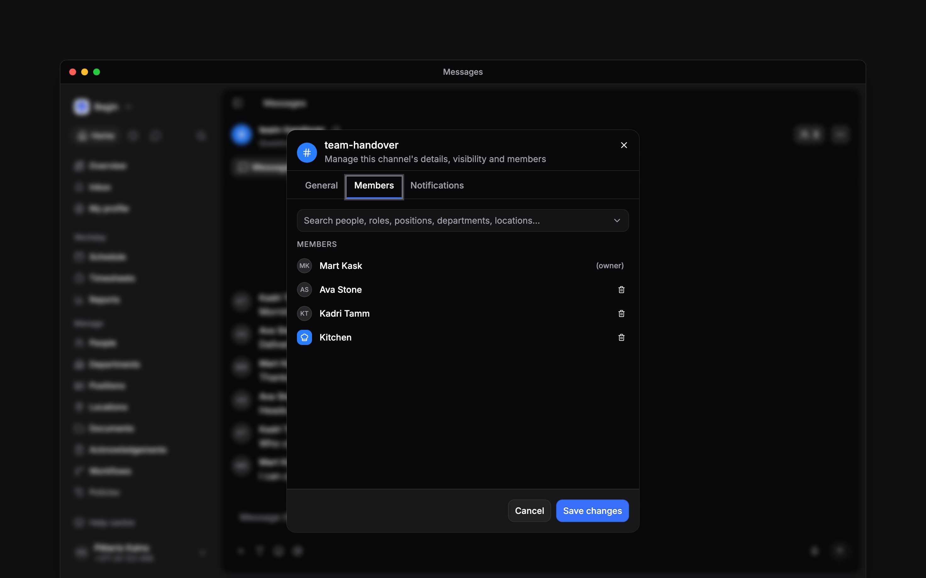
Task: Click the Cancel button
Action: click(x=529, y=511)
